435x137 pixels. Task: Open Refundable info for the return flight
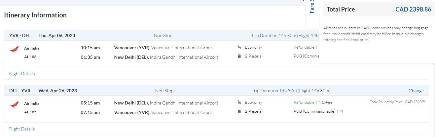[304, 103]
